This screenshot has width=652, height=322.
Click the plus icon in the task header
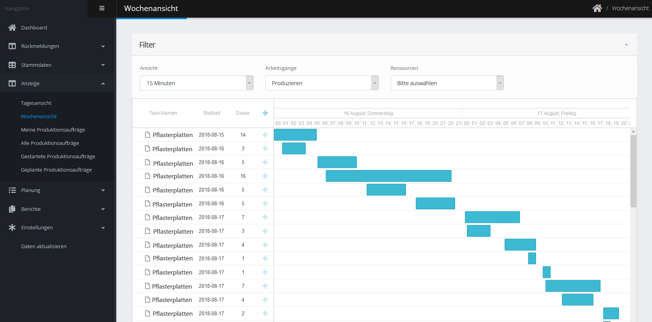point(265,113)
